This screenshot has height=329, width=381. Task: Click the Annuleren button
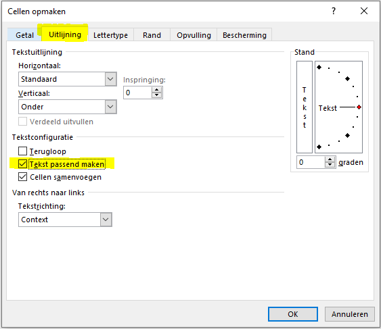pos(350,314)
